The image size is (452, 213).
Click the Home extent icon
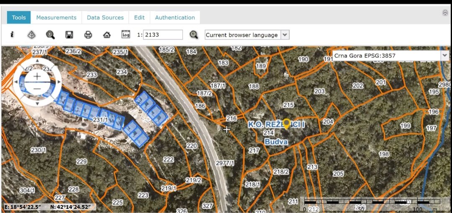pyautogui.click(x=107, y=35)
